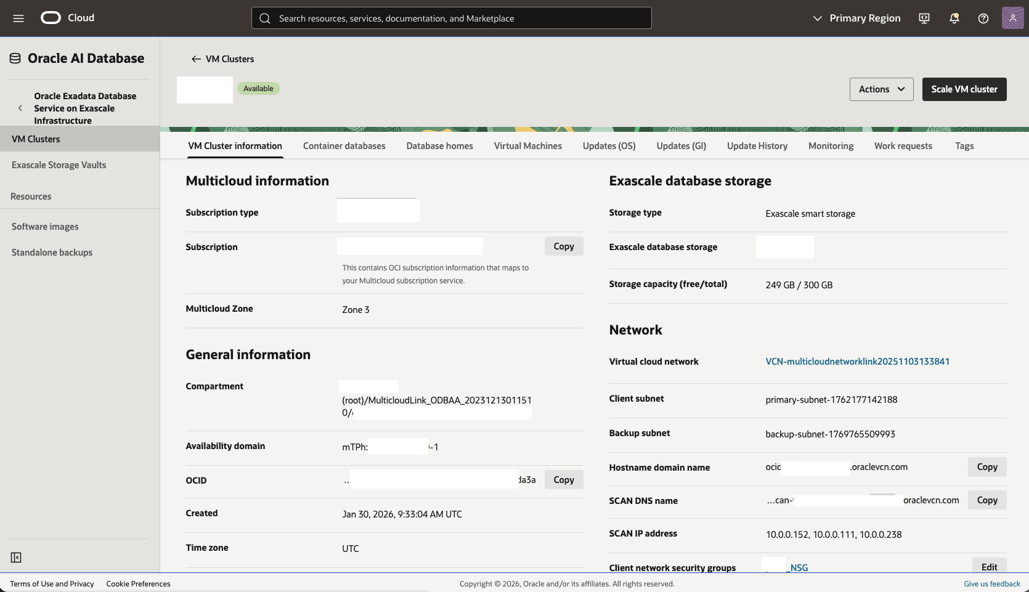
Task: Open the user profile avatar
Action: pos(1011,18)
